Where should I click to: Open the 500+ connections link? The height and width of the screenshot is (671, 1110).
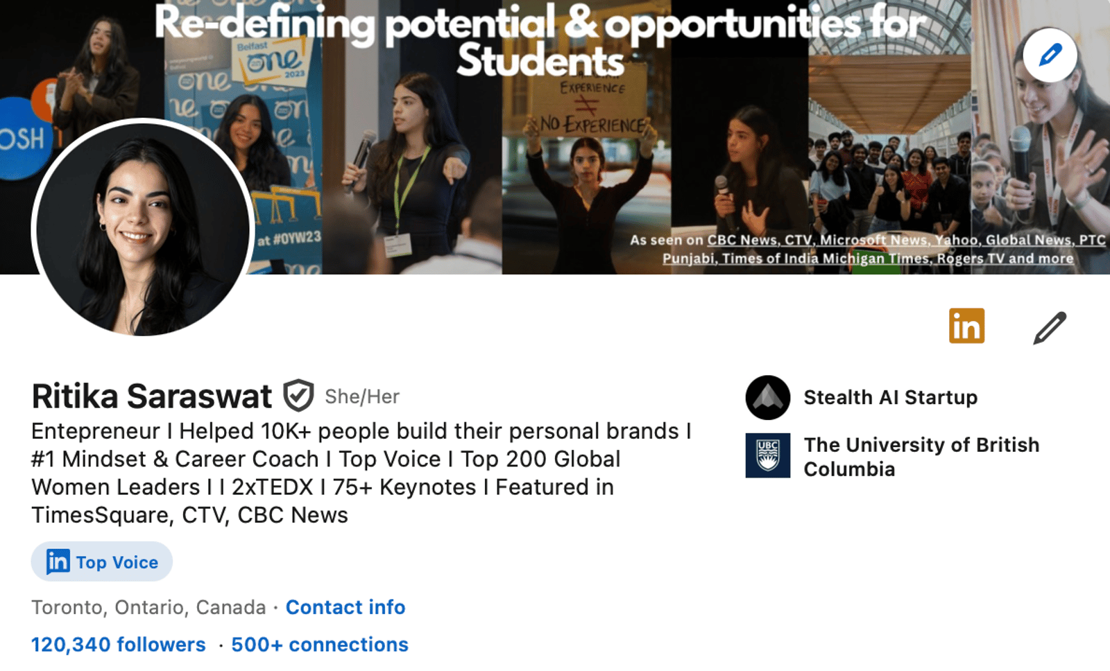(x=320, y=645)
